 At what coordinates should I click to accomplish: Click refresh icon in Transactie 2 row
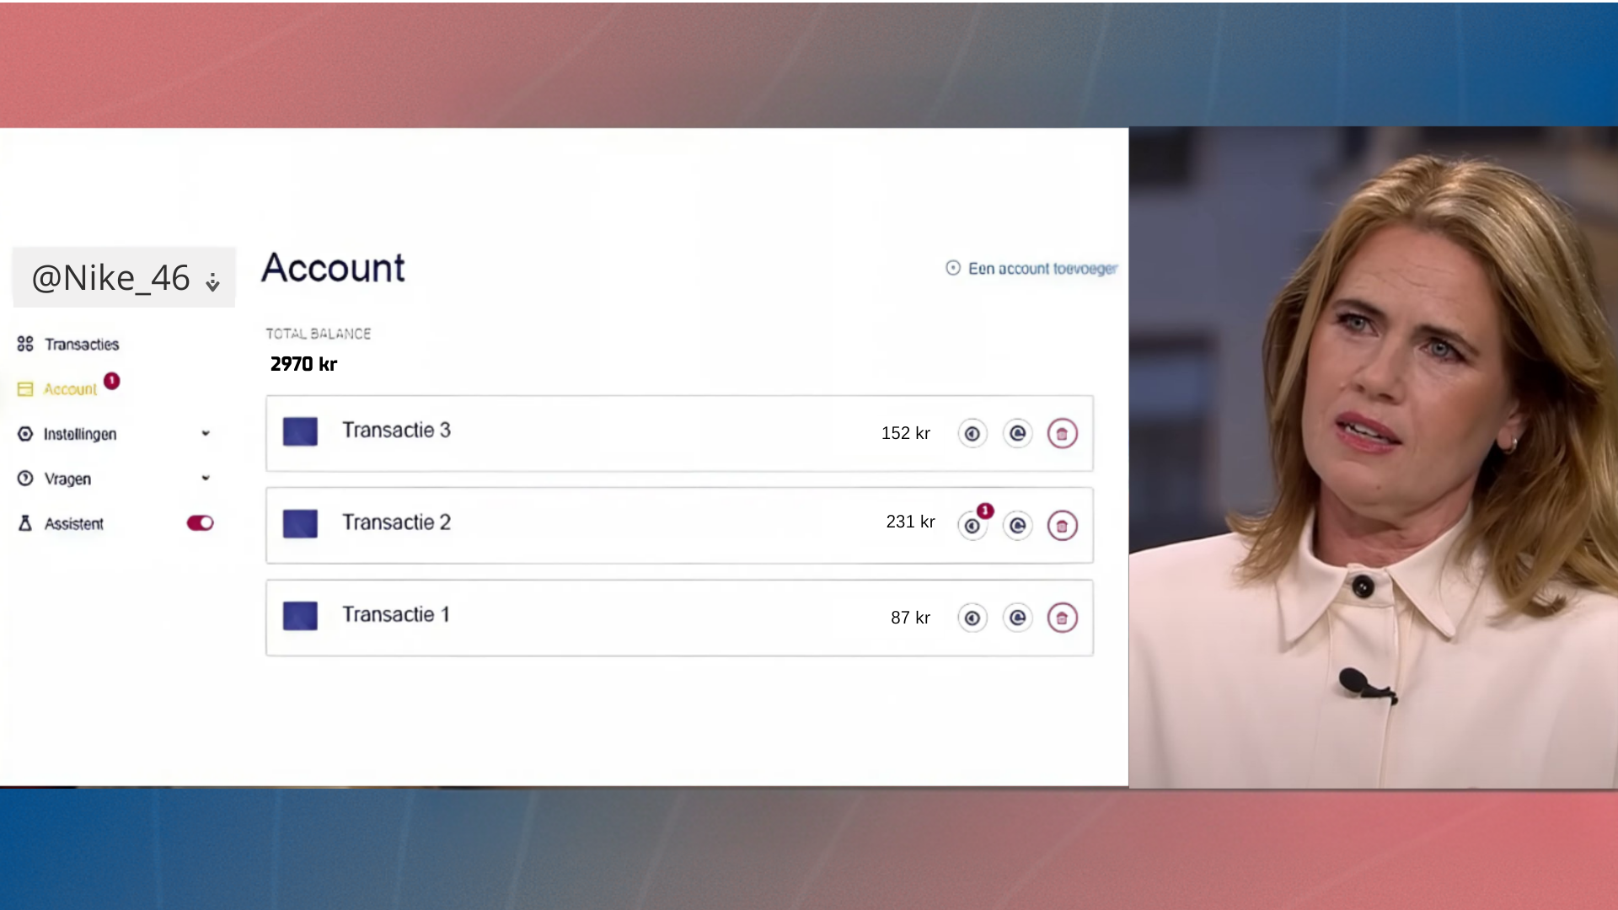coord(1017,526)
